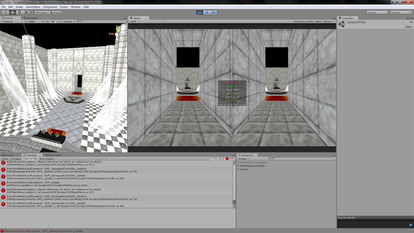The height and width of the screenshot is (233, 414).
Task: Click the status bar EntryPointNotFoundException message
Action: pos(44,231)
